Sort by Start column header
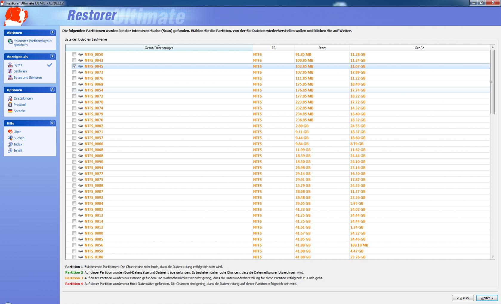 [x=322, y=48]
